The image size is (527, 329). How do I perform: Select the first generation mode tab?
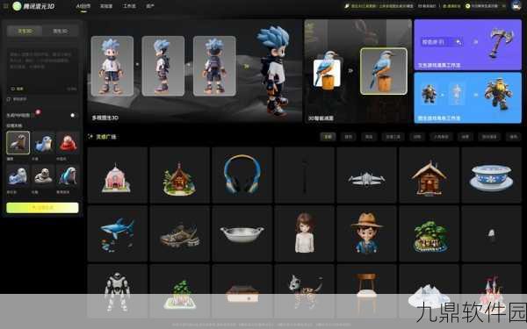(x=25, y=31)
